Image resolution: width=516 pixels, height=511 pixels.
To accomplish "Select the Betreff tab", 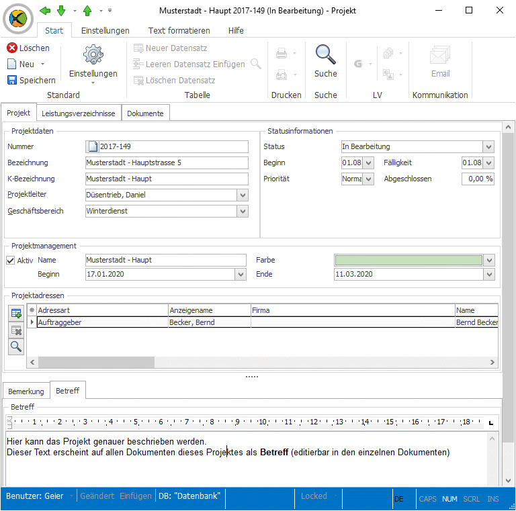I will (67, 391).
